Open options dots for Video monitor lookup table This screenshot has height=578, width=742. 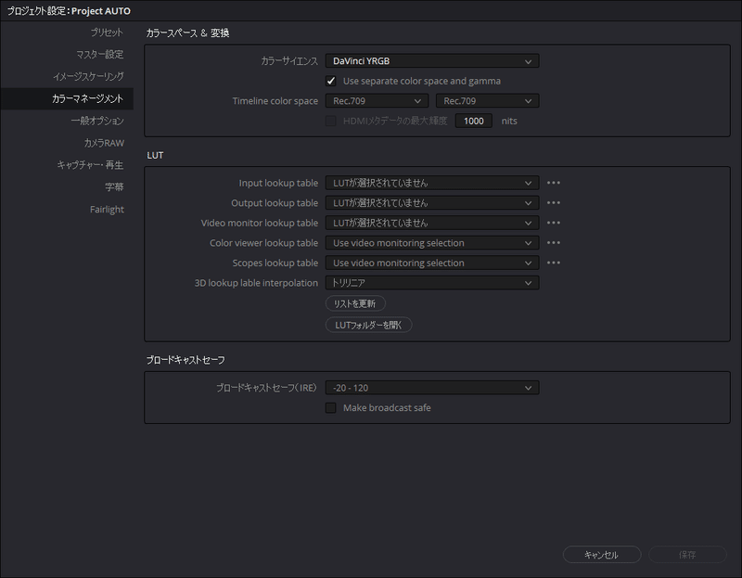(553, 223)
